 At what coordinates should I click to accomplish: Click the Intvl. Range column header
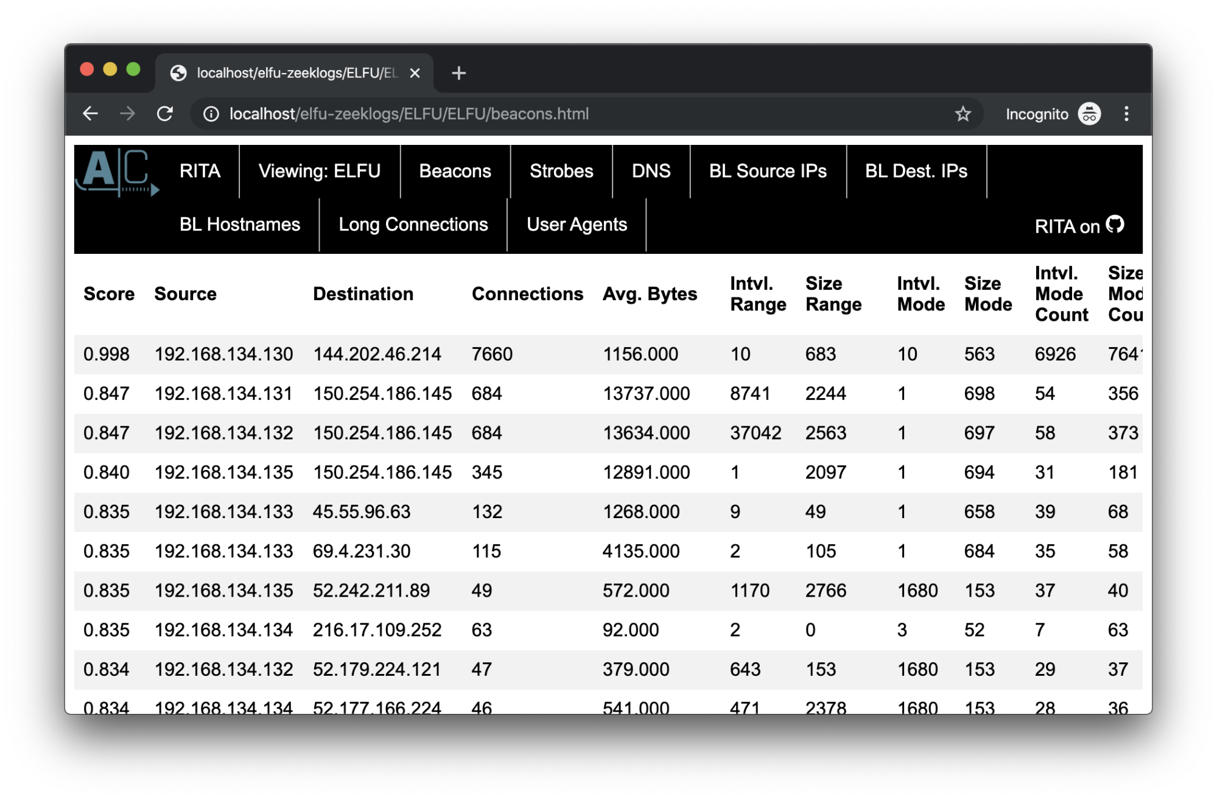point(759,294)
